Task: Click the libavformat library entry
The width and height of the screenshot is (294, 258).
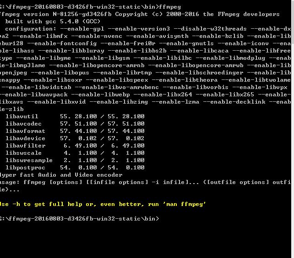Action: coord(25,131)
